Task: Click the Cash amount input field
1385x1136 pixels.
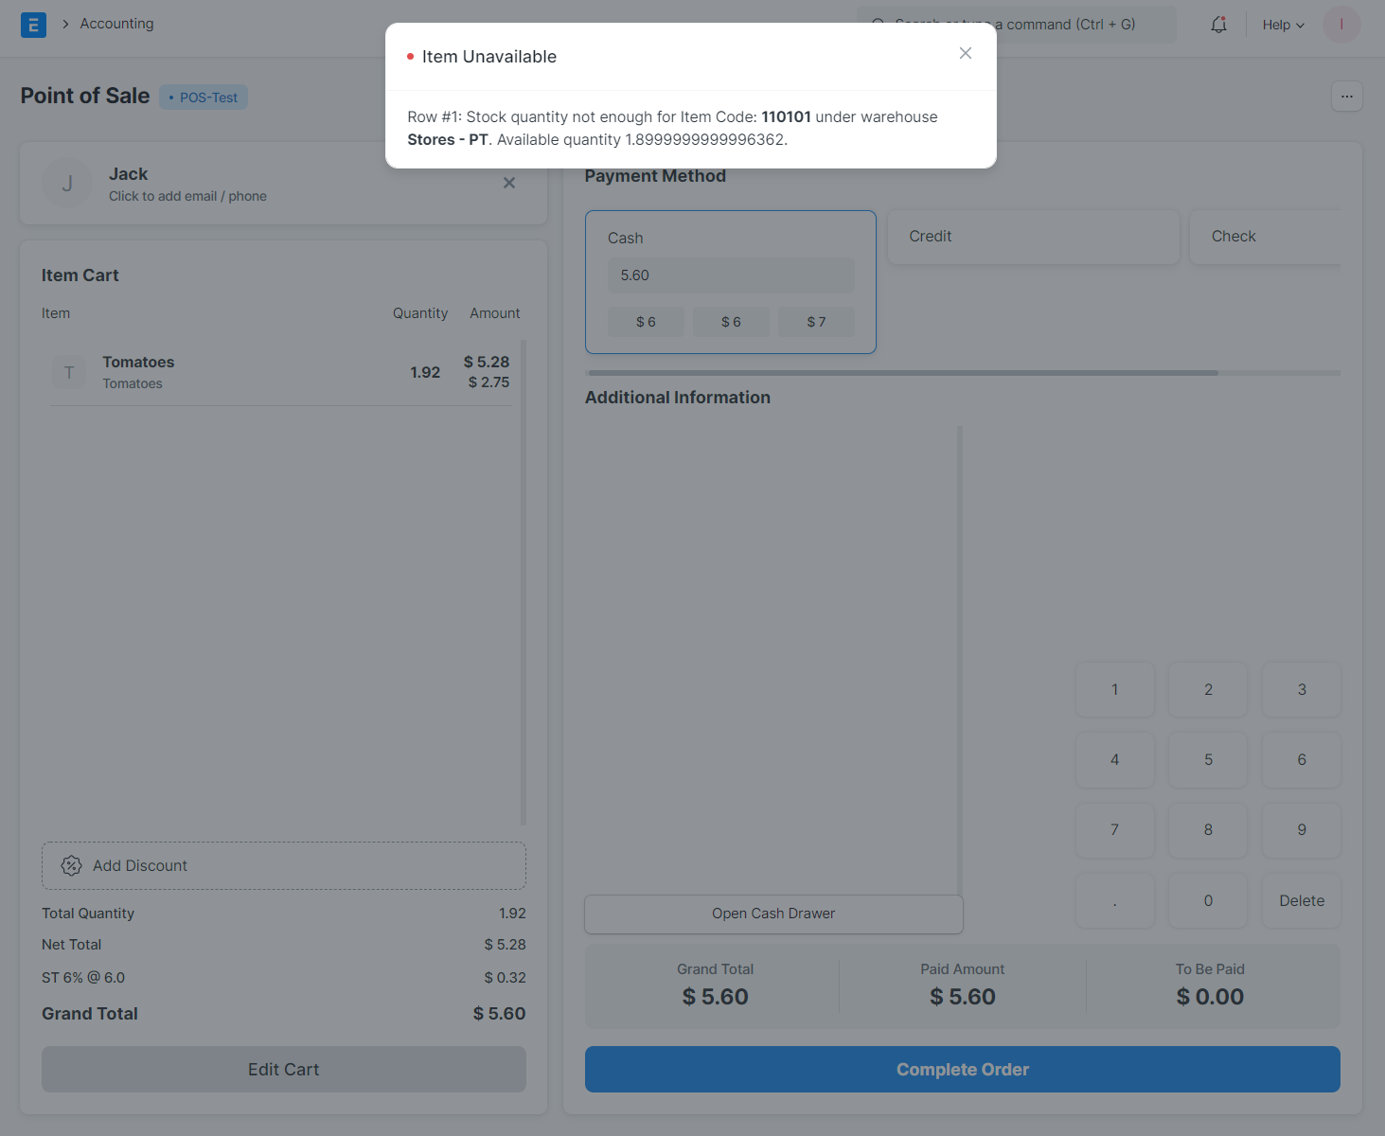Action: coord(730,275)
